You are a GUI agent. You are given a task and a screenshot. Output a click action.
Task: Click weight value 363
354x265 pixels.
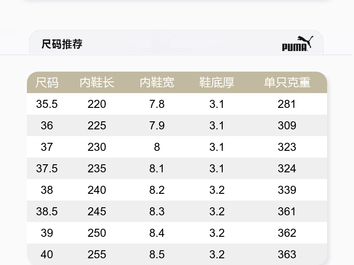click(x=287, y=254)
